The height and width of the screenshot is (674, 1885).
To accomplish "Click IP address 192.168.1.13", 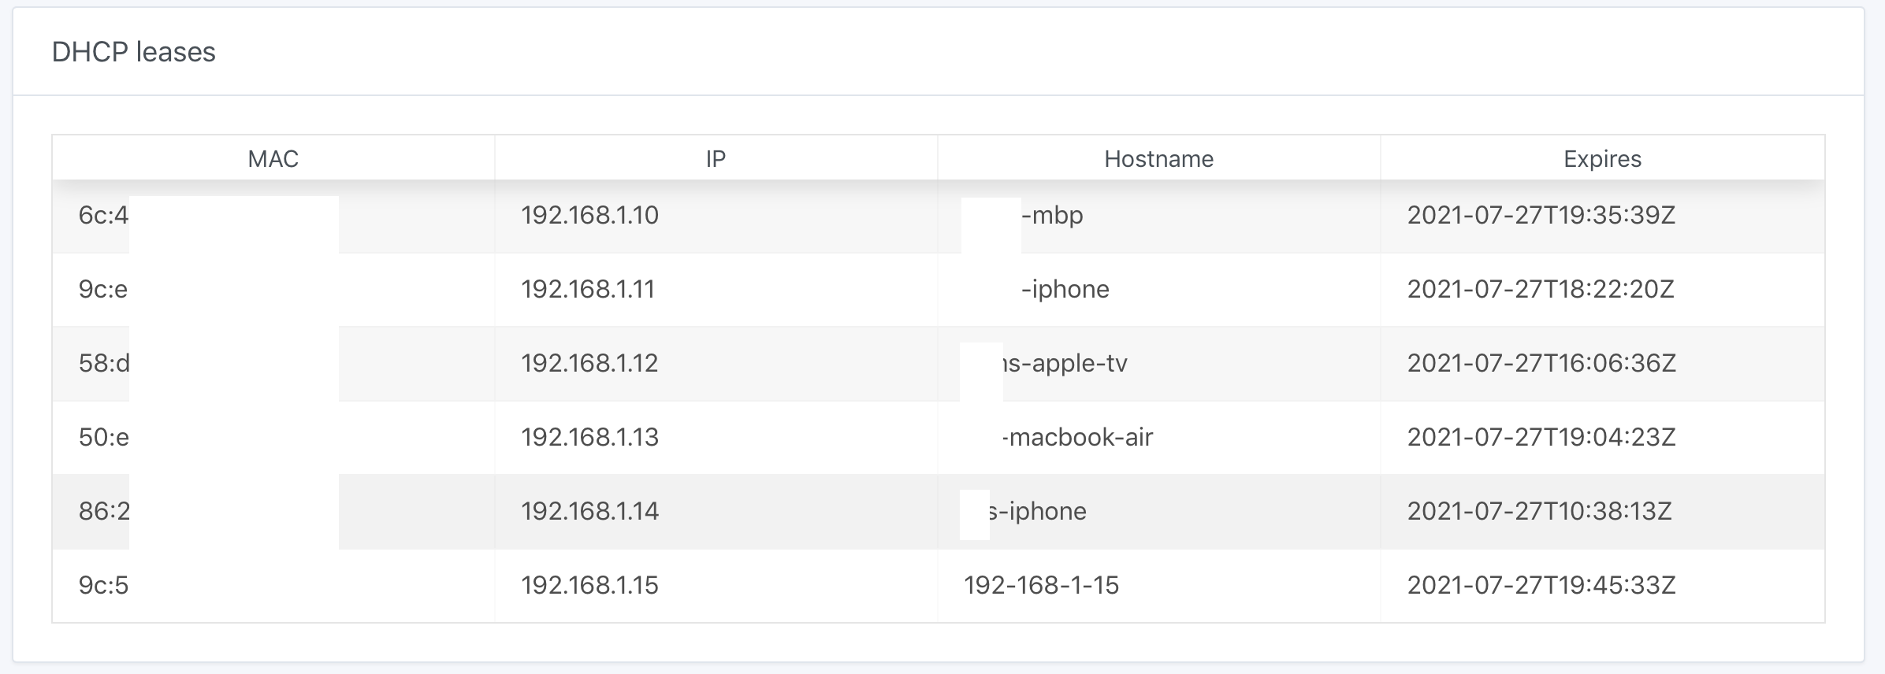I will coord(589,438).
